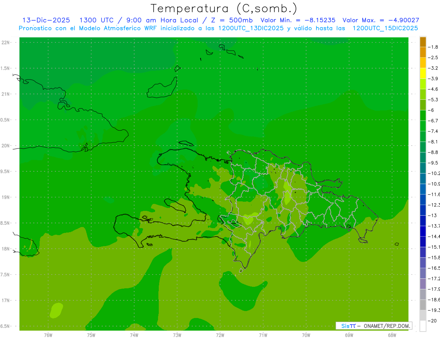Click the "-20" legend value

pos(433,321)
